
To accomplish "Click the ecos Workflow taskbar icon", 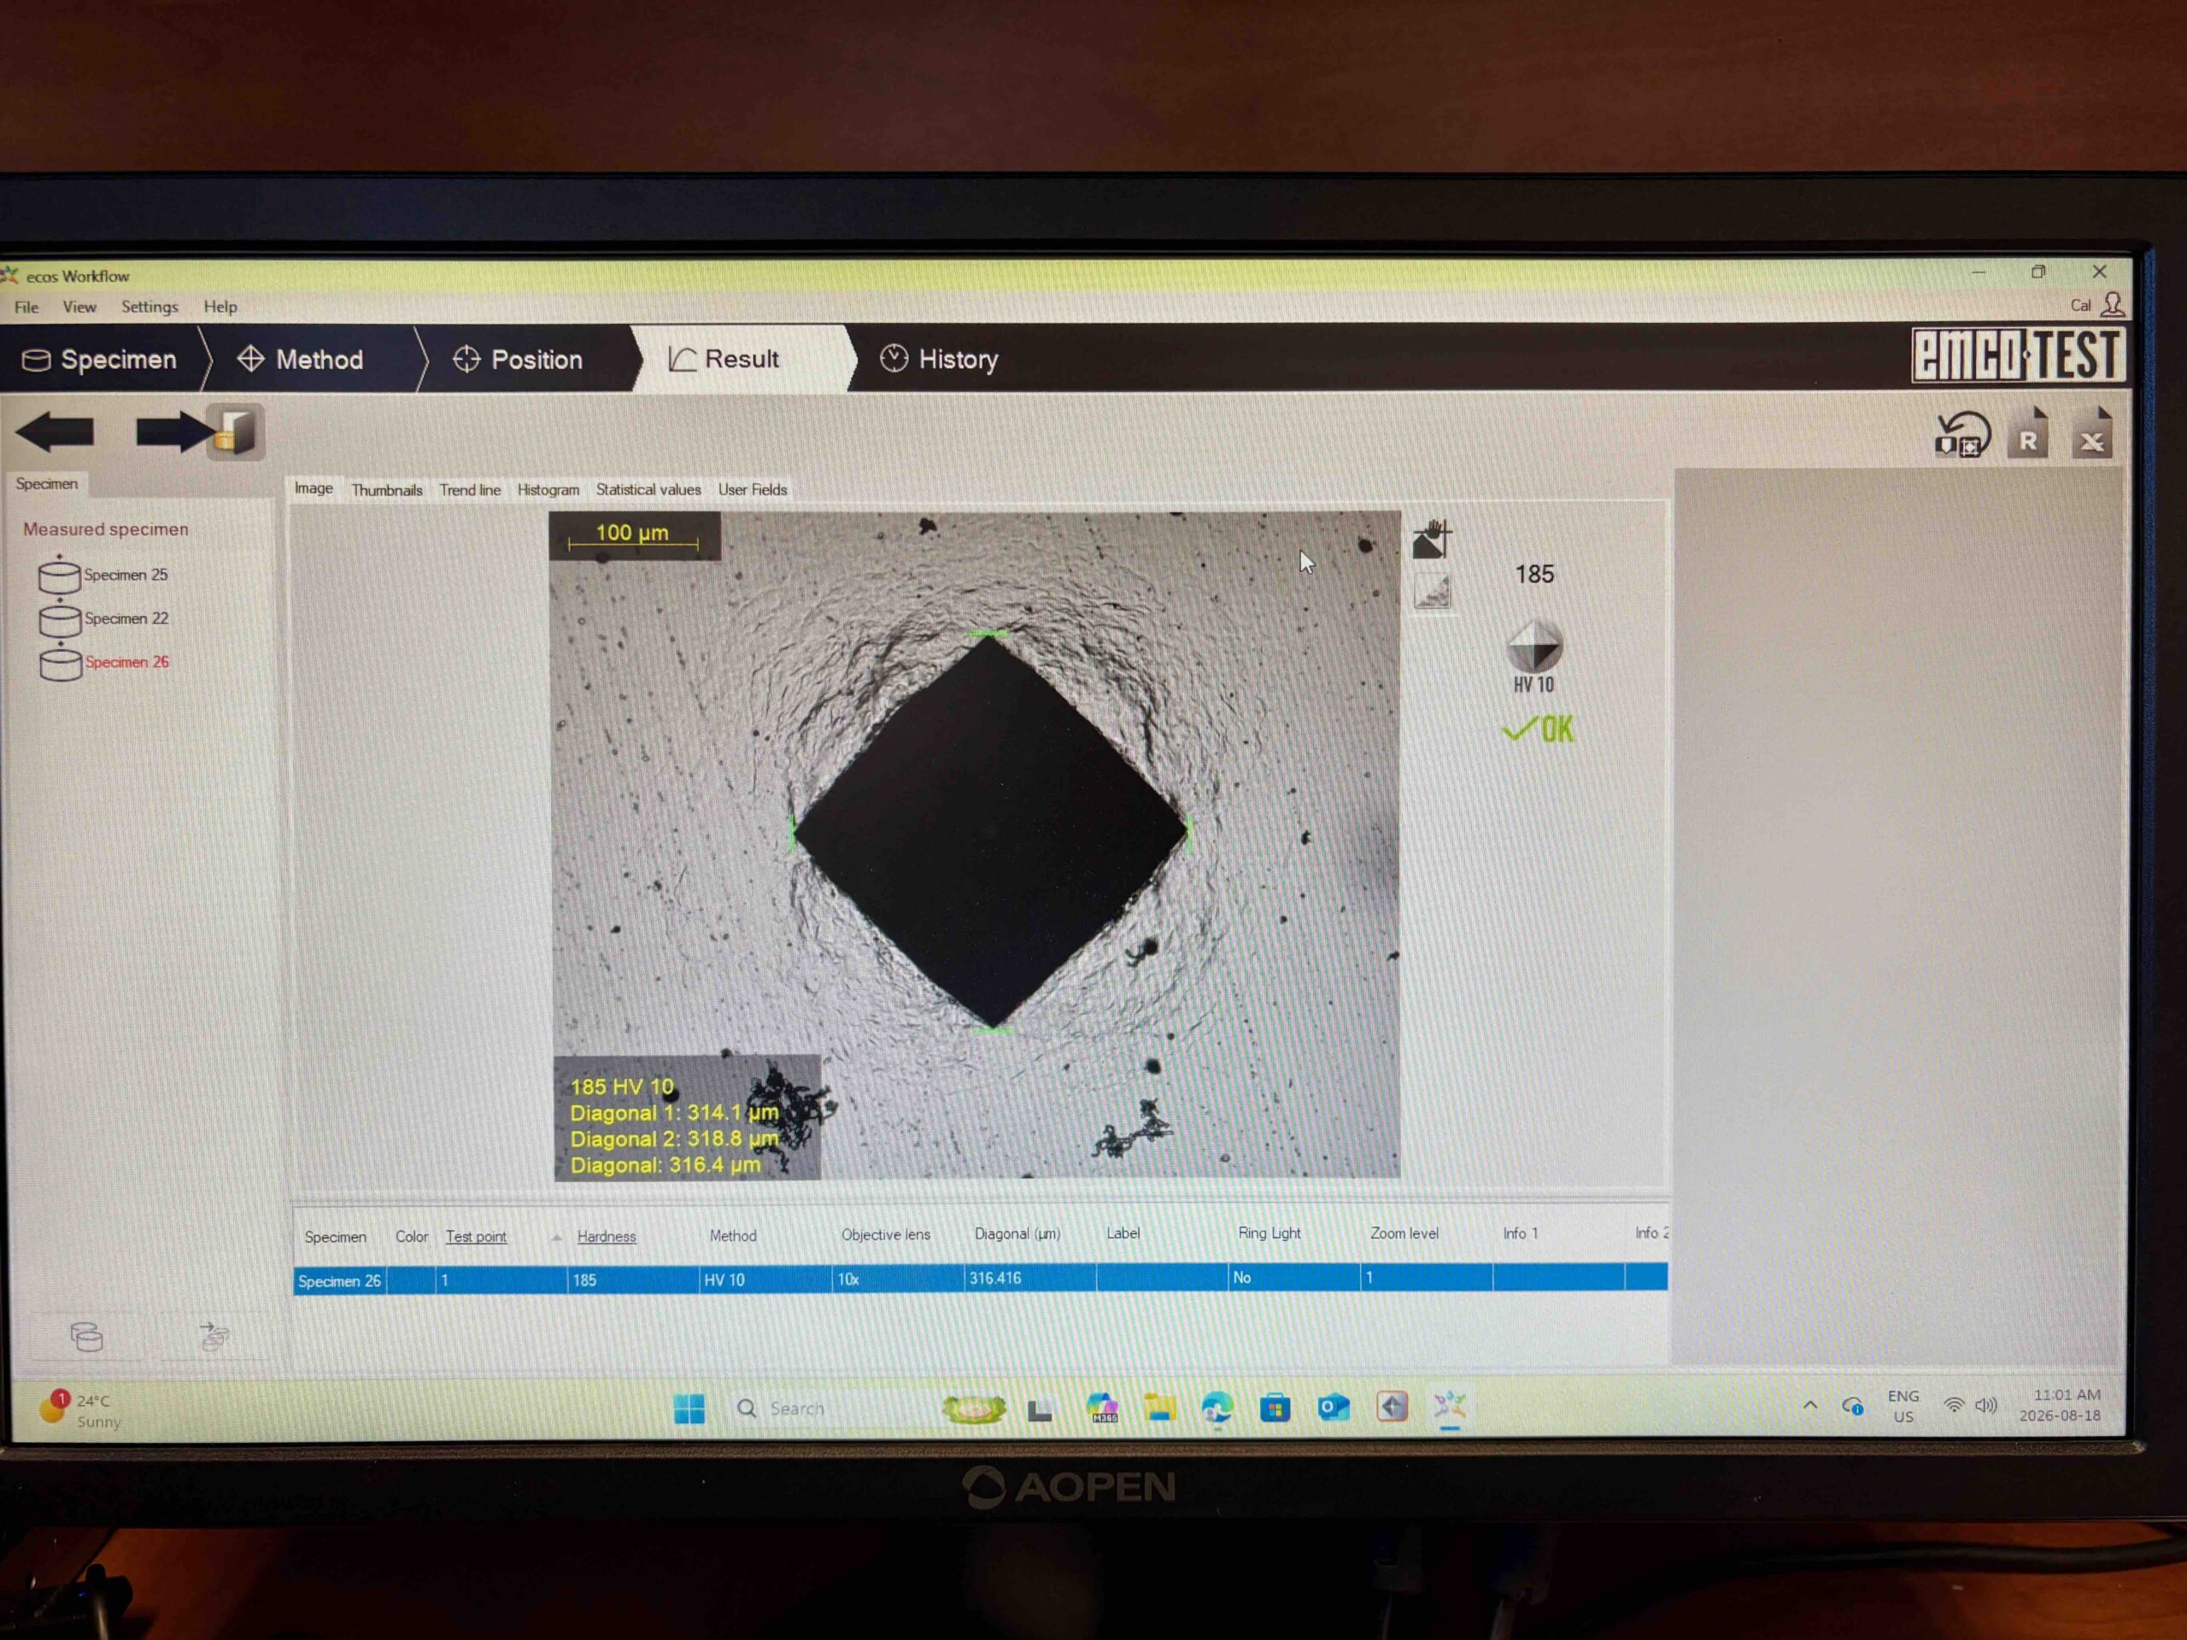I will click(x=1450, y=1406).
